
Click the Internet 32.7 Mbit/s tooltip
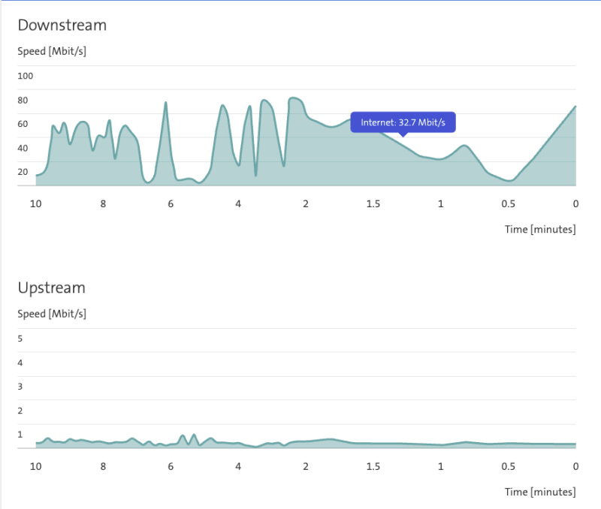[x=403, y=122]
